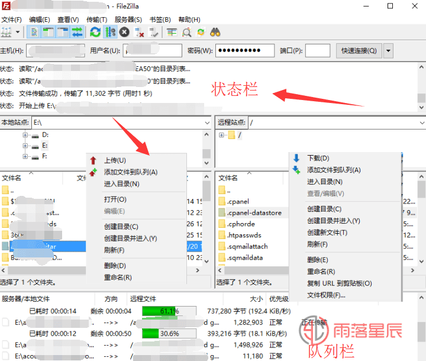
Task: Open the 文件(F) menu
Action: (x=11, y=20)
